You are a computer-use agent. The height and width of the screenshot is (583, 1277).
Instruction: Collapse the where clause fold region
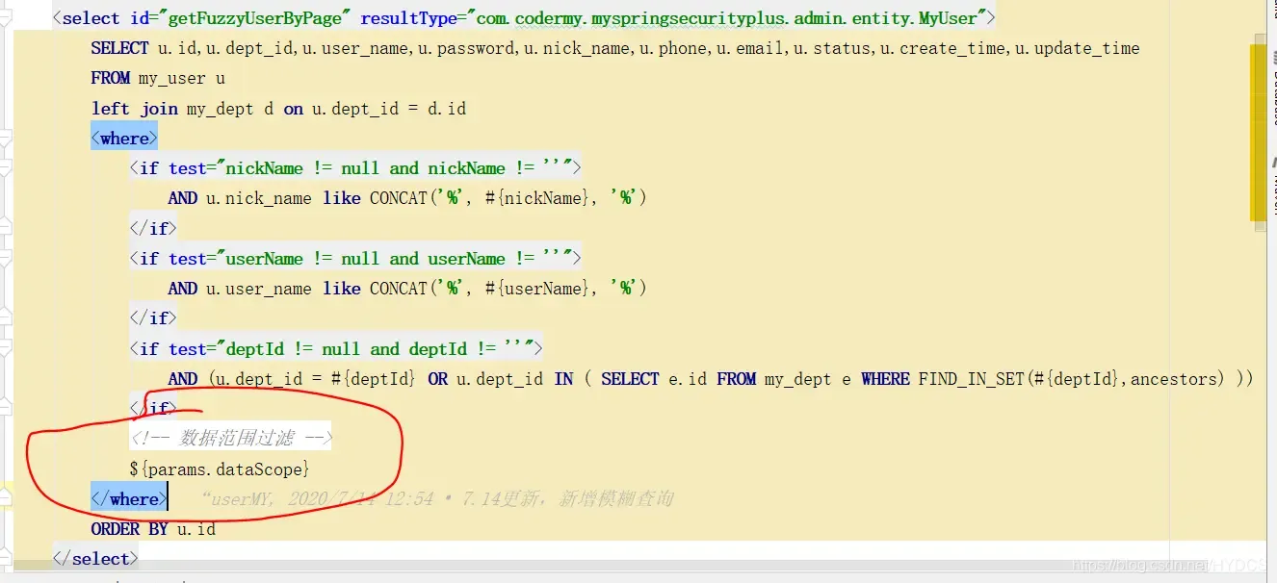tap(8, 138)
